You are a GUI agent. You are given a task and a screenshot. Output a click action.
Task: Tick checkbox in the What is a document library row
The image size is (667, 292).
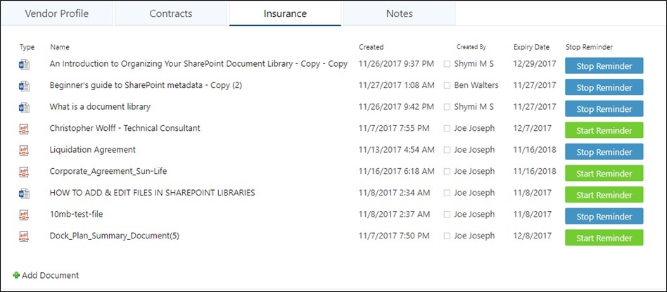447,107
